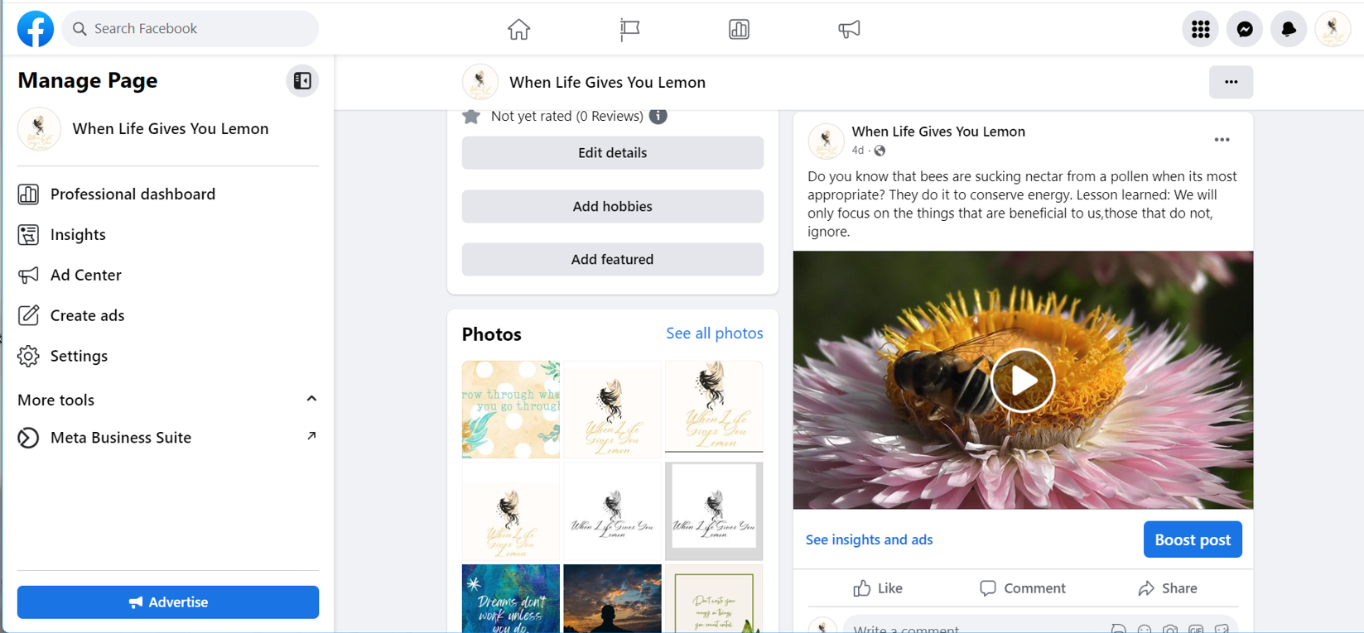The height and width of the screenshot is (633, 1364).
Task: Go to Home via the house icon
Action: pyautogui.click(x=519, y=30)
